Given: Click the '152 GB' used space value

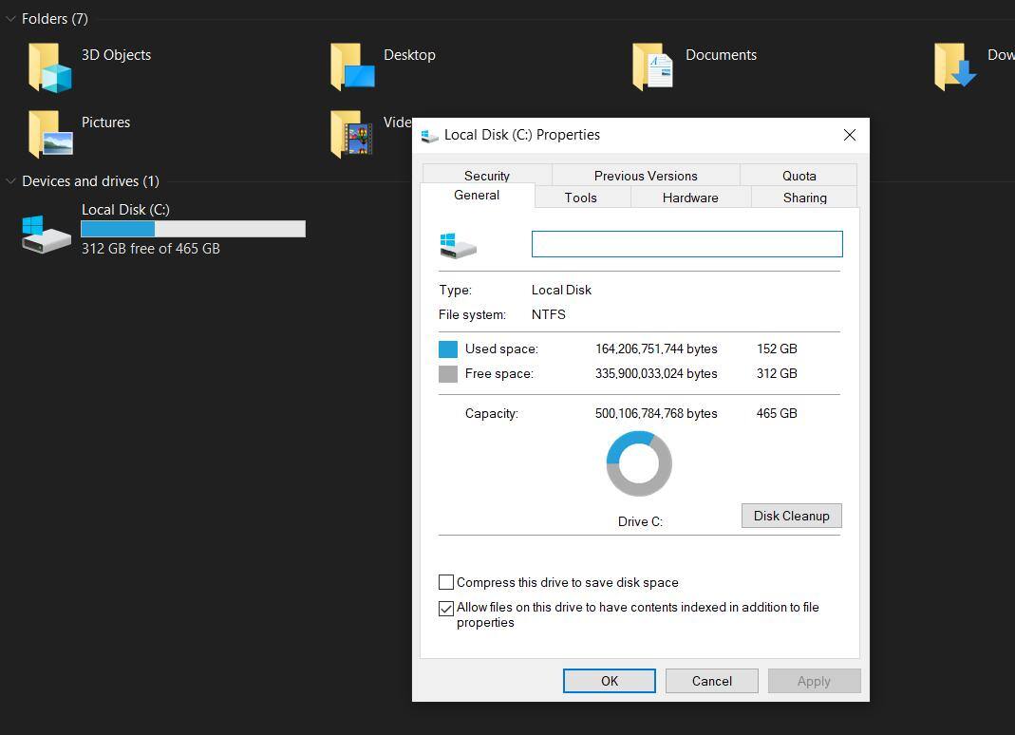Looking at the screenshot, I should 777,349.
